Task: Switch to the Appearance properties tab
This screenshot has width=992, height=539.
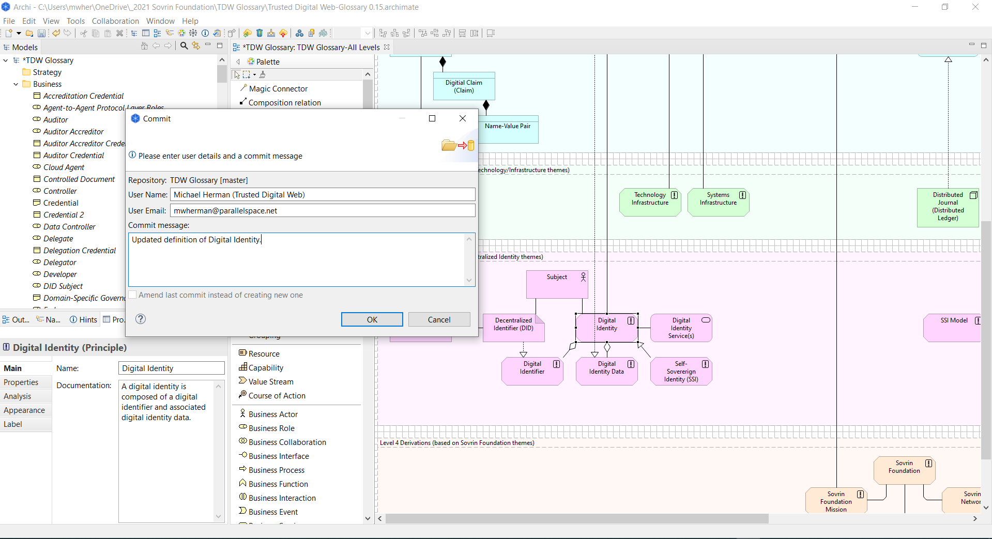Action: (24, 410)
